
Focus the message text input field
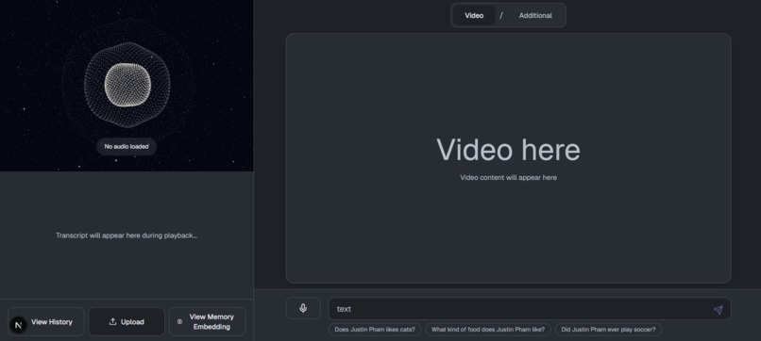pyautogui.click(x=530, y=309)
